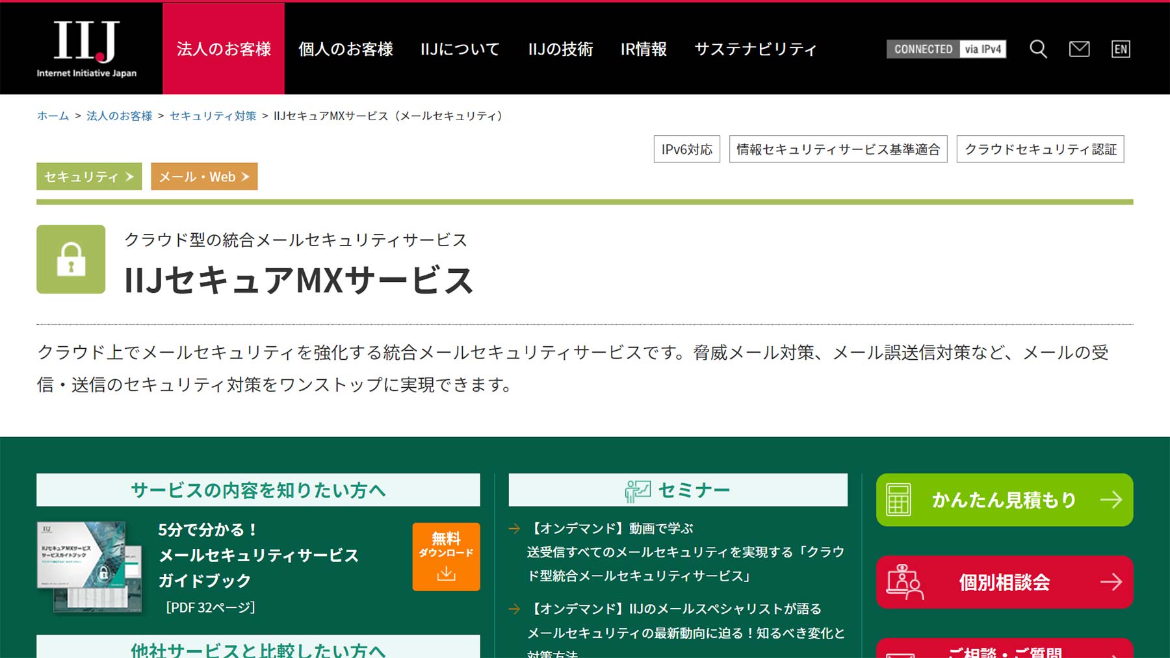Screen dimensions: 1170x658
Task: Open the IR情報 menu item
Action: [643, 49]
